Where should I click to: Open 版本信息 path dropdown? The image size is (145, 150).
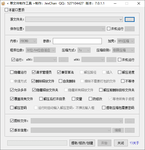pos(71,130)
